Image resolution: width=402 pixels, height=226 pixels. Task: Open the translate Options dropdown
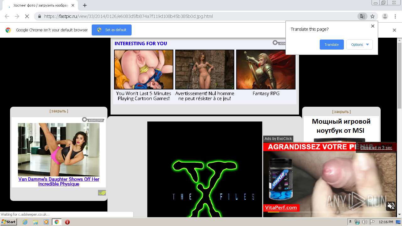click(x=360, y=45)
